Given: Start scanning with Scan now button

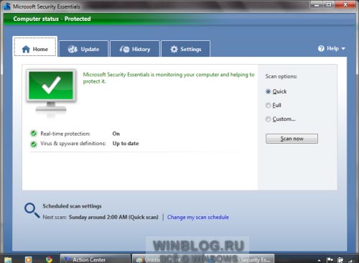Looking at the screenshot, I should [x=292, y=139].
